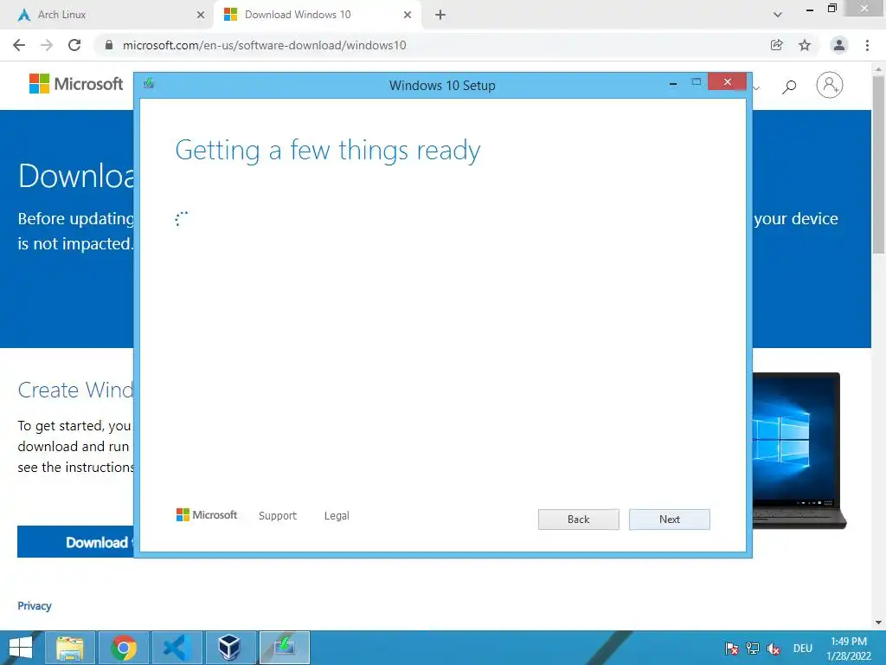The image size is (886, 665).
Task: Open network status tray icon
Action: click(x=753, y=648)
